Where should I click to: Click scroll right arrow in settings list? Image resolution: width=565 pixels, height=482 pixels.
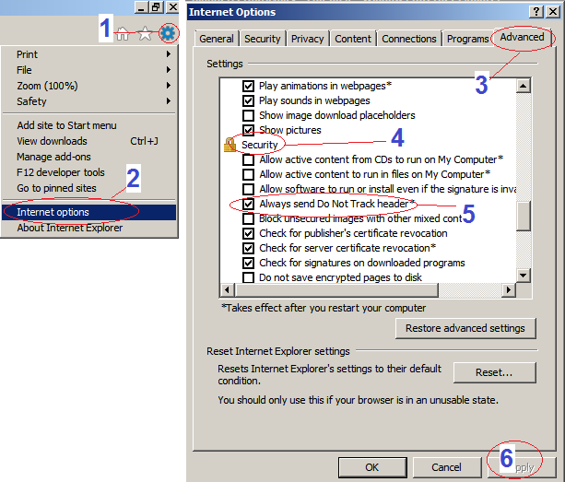pyautogui.click(x=509, y=289)
